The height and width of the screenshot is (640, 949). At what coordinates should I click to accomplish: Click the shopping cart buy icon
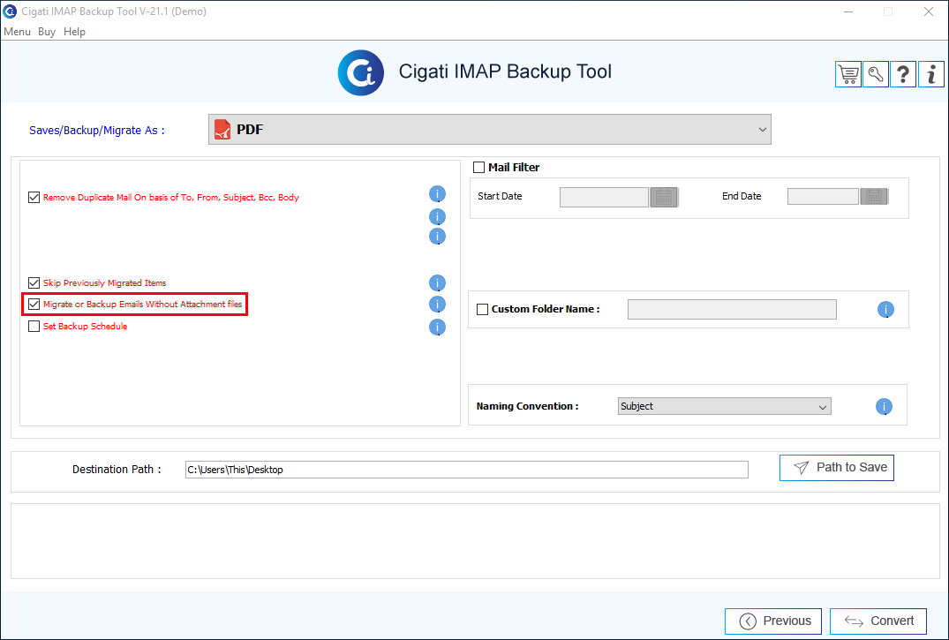tap(848, 74)
